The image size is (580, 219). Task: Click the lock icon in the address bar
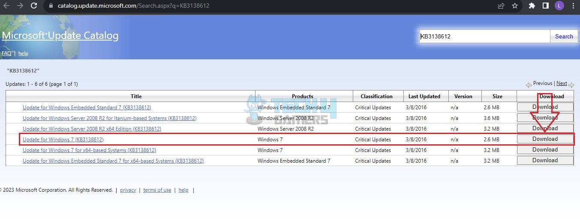point(51,6)
